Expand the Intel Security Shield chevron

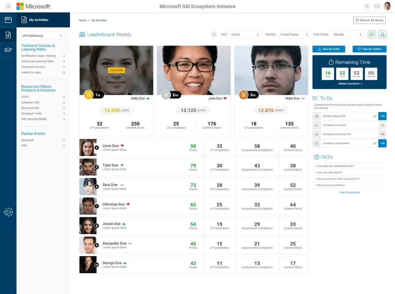(64, 119)
